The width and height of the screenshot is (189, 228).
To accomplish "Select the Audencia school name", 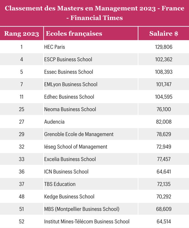I will tap(54, 122).
